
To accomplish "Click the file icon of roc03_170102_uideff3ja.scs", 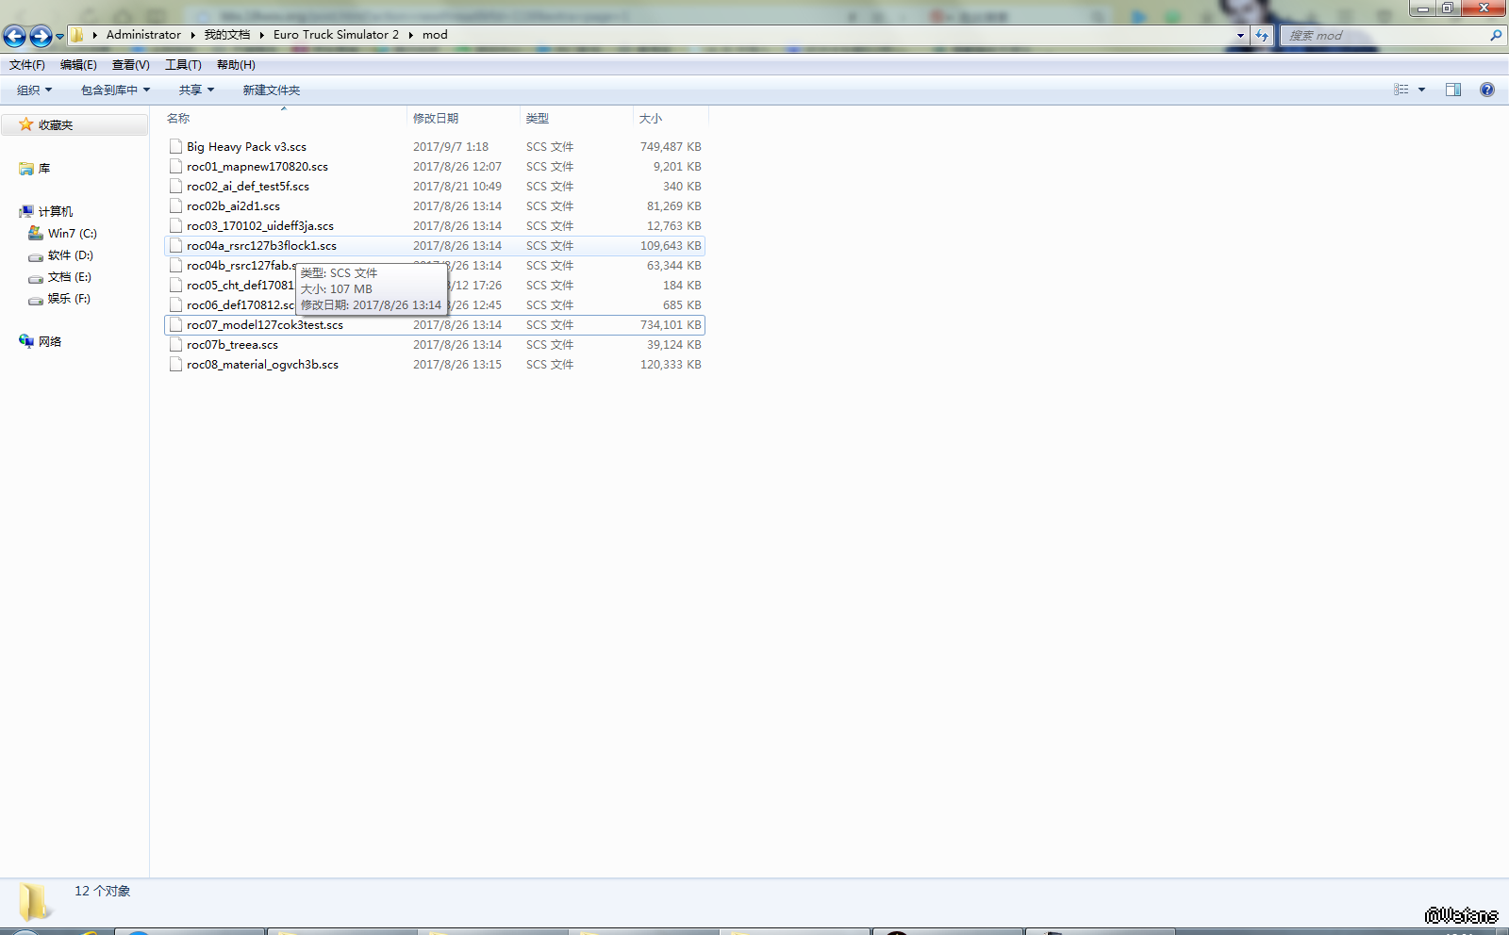I will [175, 226].
